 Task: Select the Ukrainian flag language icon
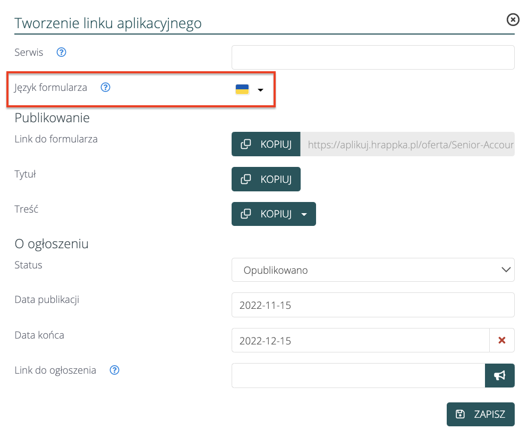pyautogui.click(x=242, y=89)
